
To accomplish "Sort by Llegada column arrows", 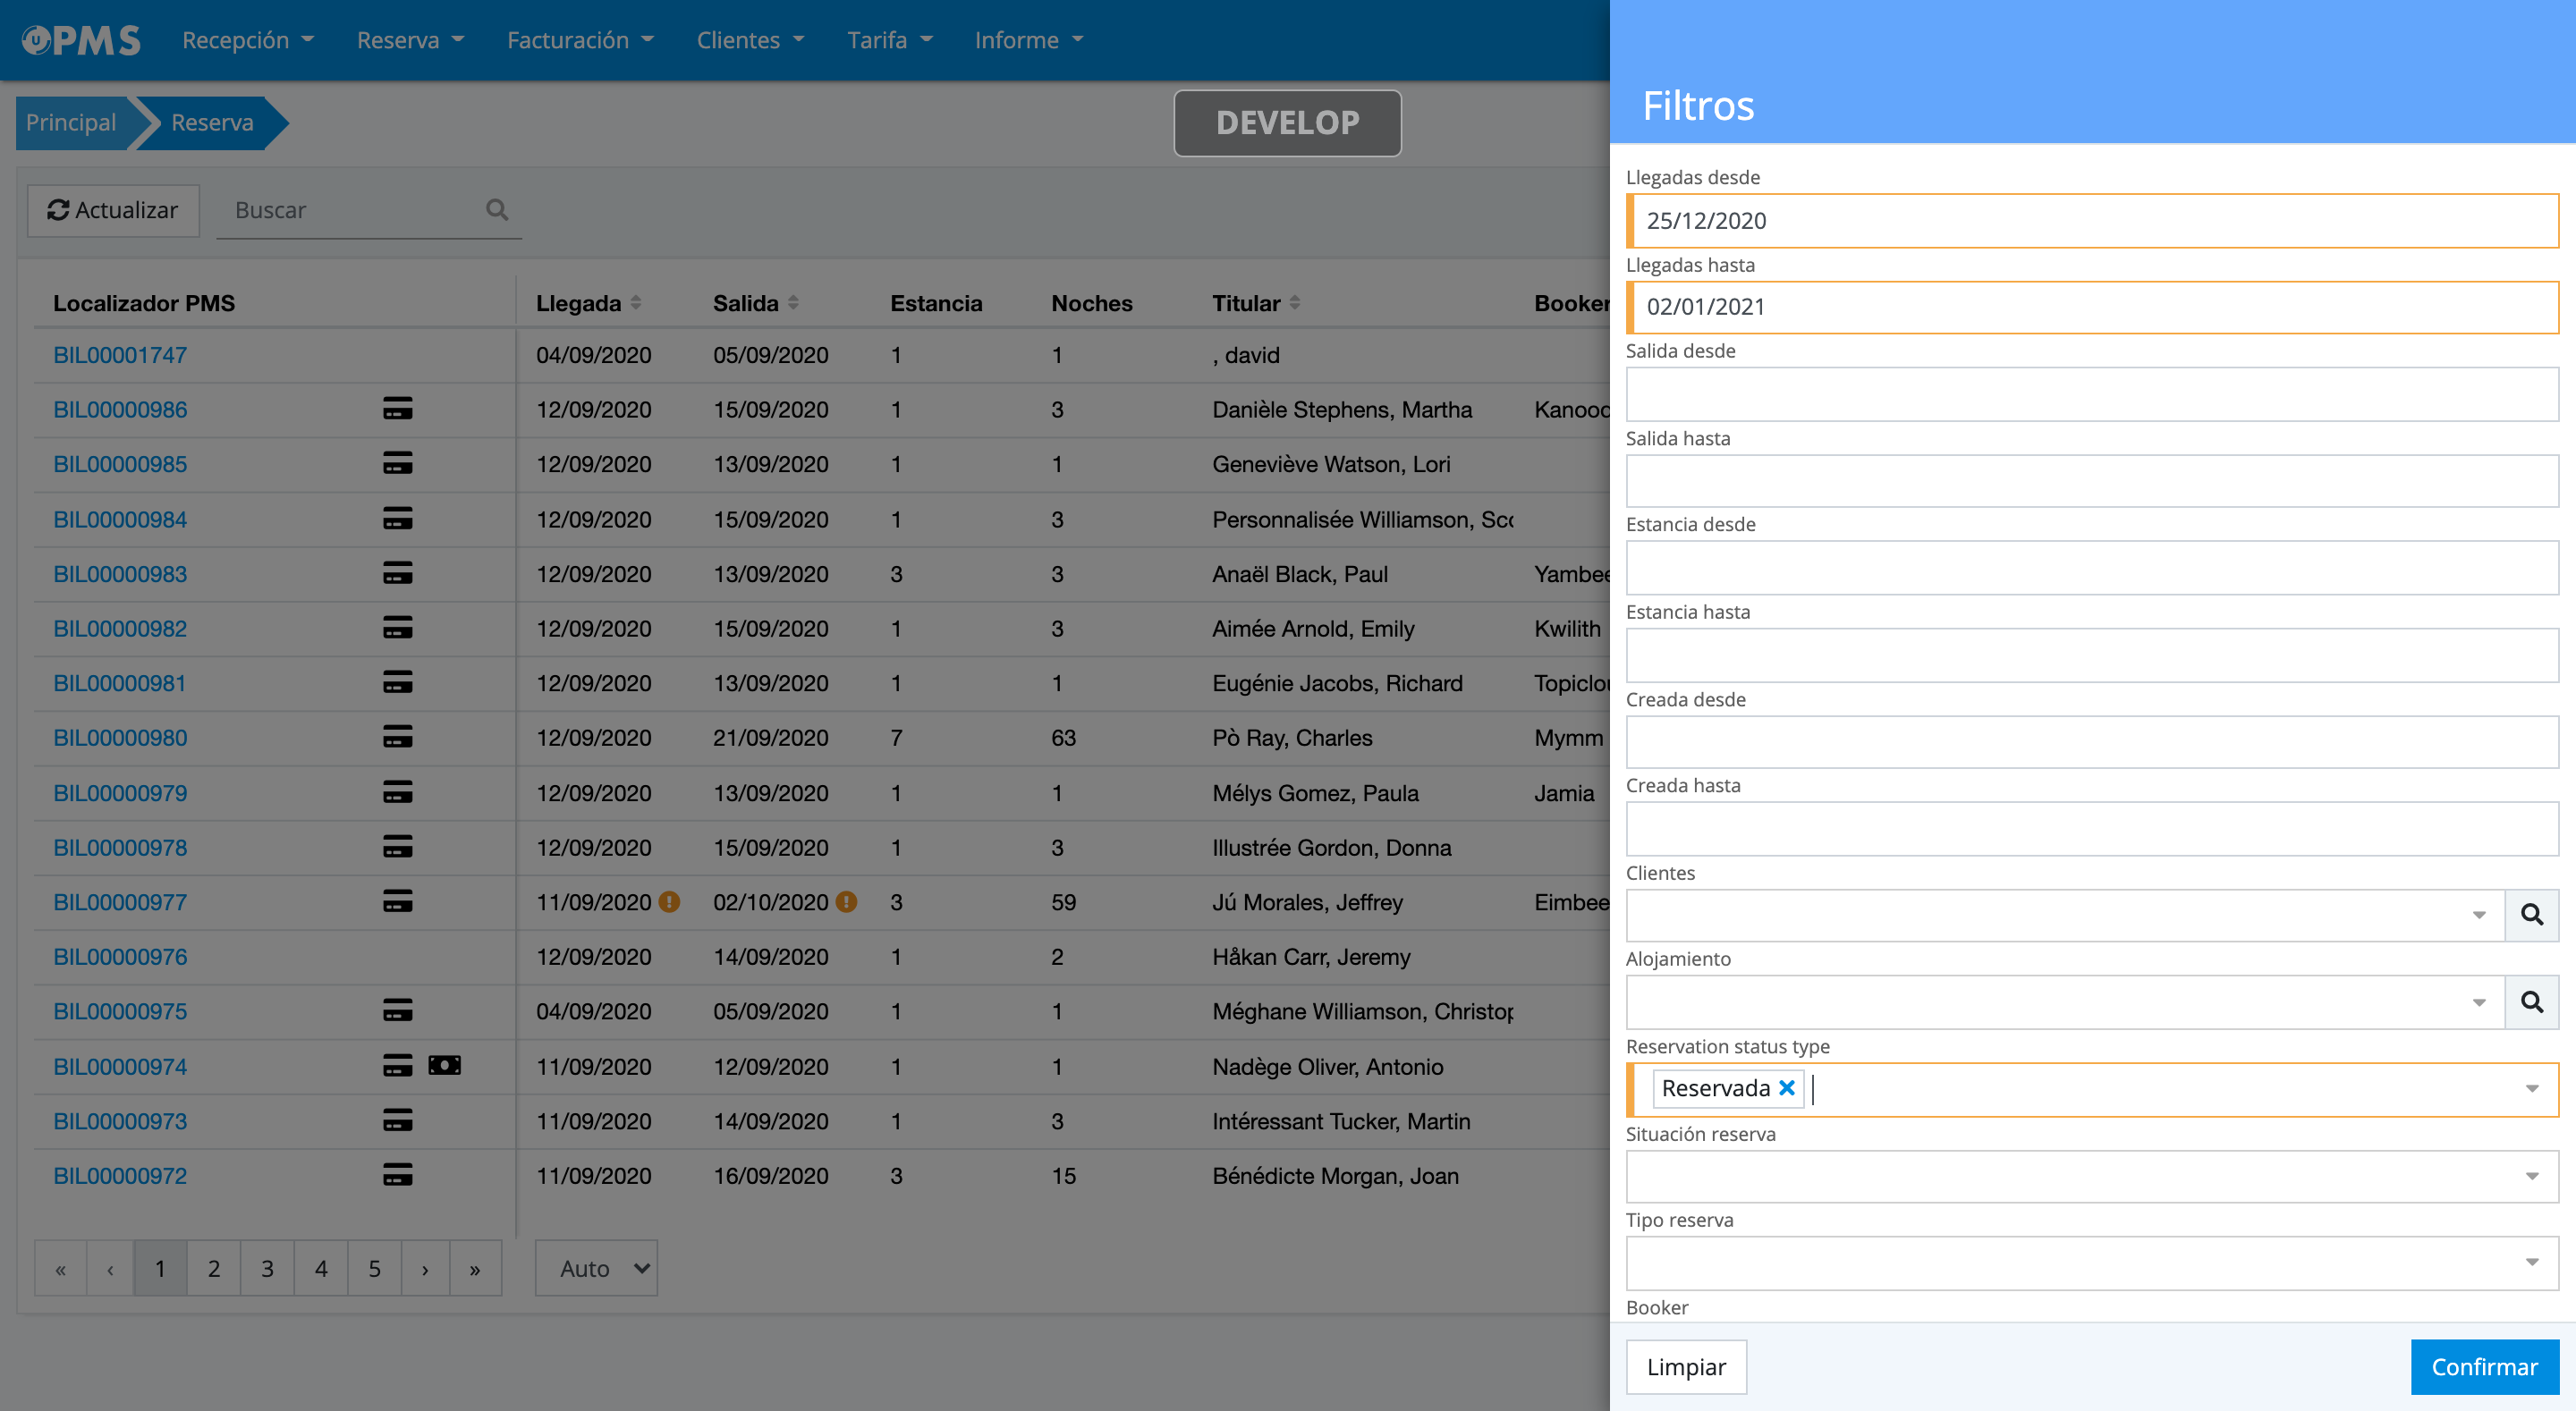I will pos(636,303).
